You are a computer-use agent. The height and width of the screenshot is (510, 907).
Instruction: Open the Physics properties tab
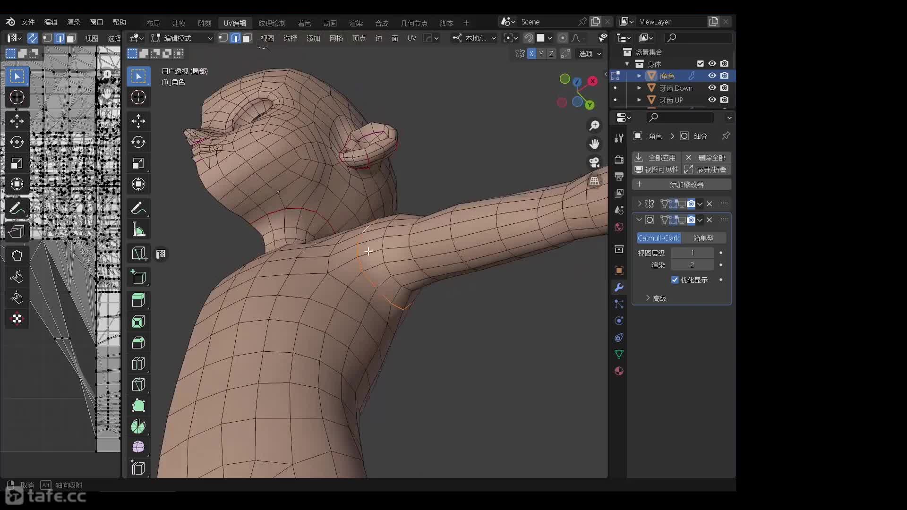[x=619, y=321]
